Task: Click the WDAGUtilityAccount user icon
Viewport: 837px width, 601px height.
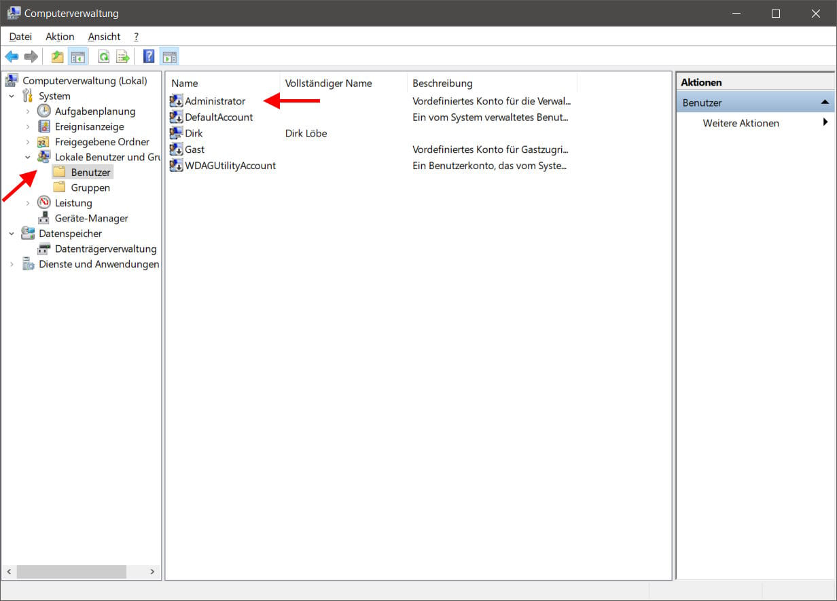Action: 177,166
